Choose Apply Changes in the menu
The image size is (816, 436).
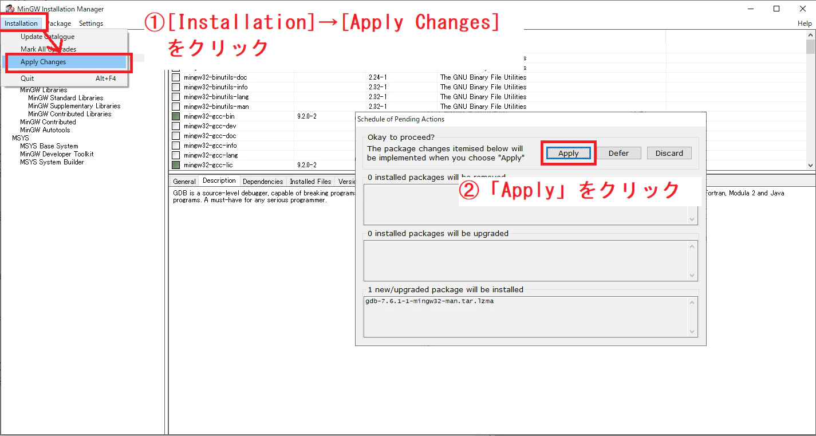(x=64, y=62)
